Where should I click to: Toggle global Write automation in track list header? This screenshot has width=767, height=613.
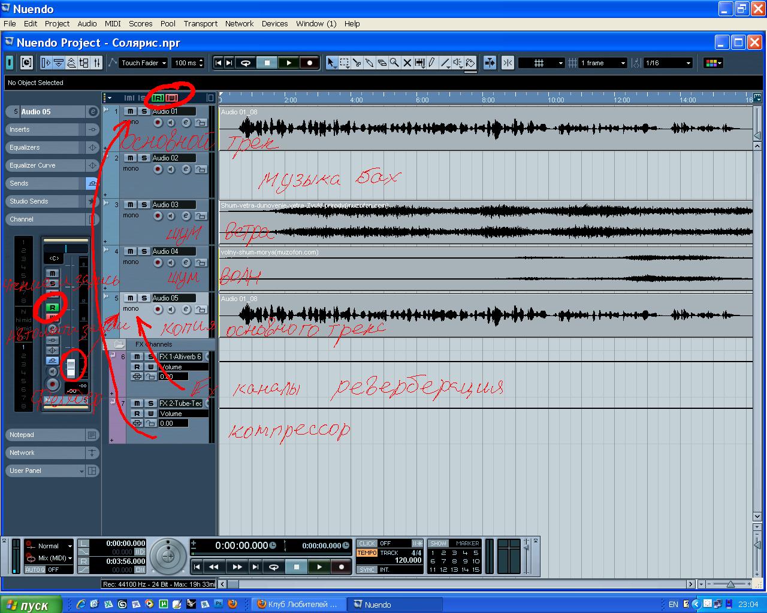coord(172,98)
